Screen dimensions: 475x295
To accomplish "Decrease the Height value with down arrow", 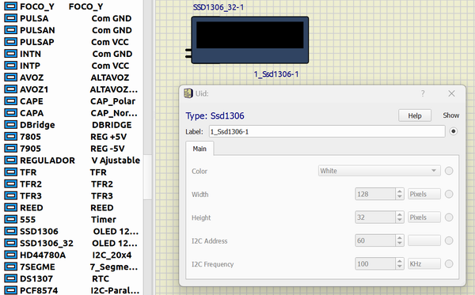I will tap(400, 220).
